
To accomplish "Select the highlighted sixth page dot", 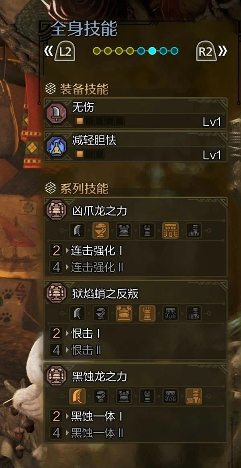I will [x=152, y=51].
